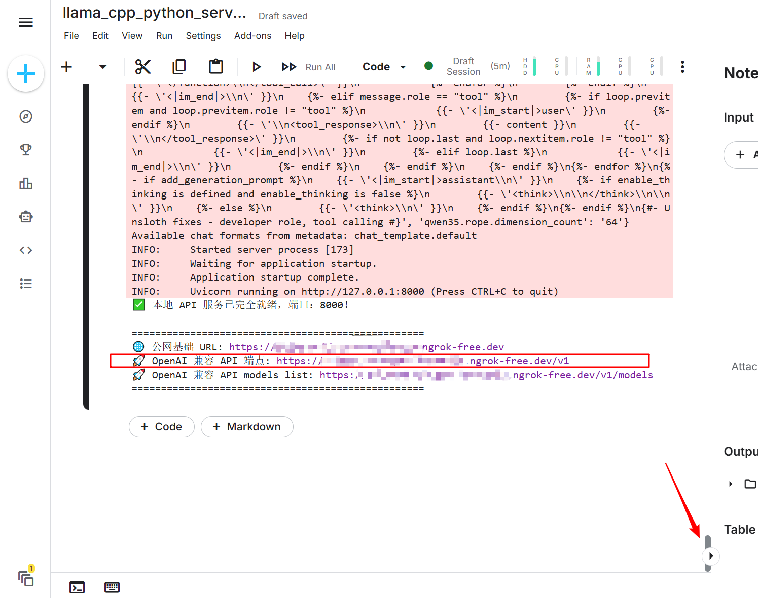Open the hamburger navigation menu
This screenshot has height=598, width=758.
click(x=26, y=22)
